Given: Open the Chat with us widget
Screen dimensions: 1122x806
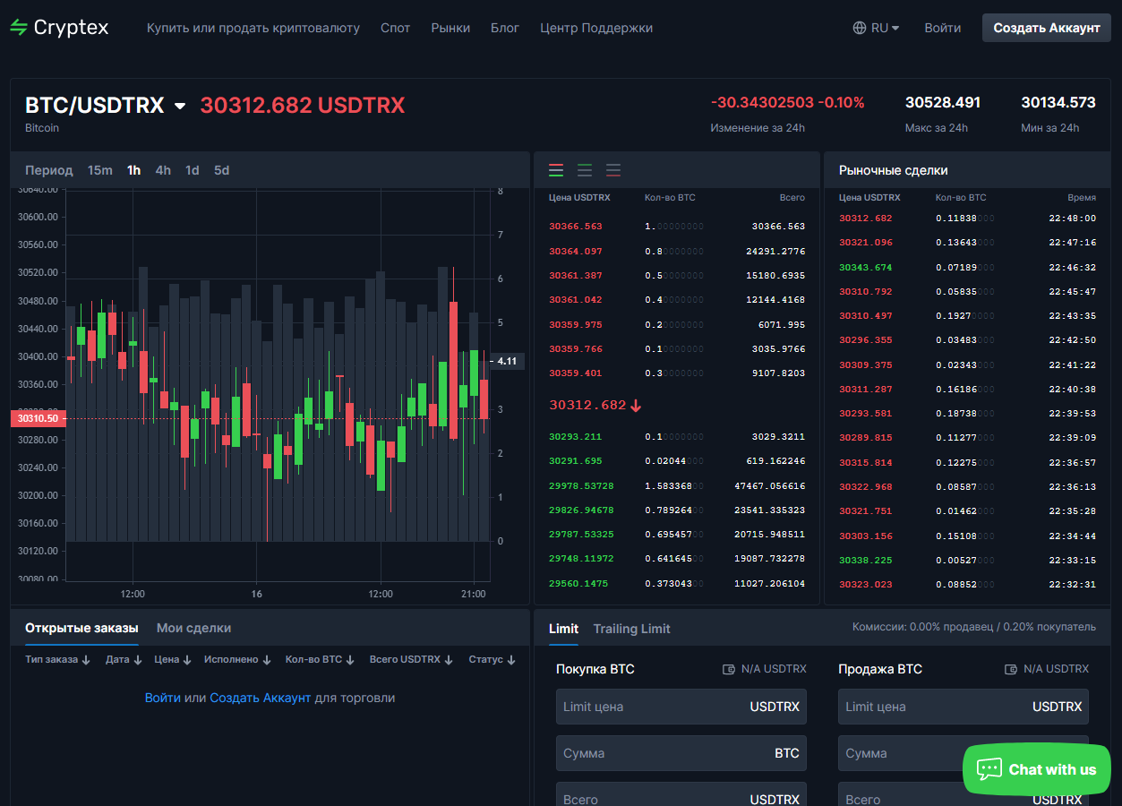Looking at the screenshot, I should pyautogui.click(x=1037, y=769).
